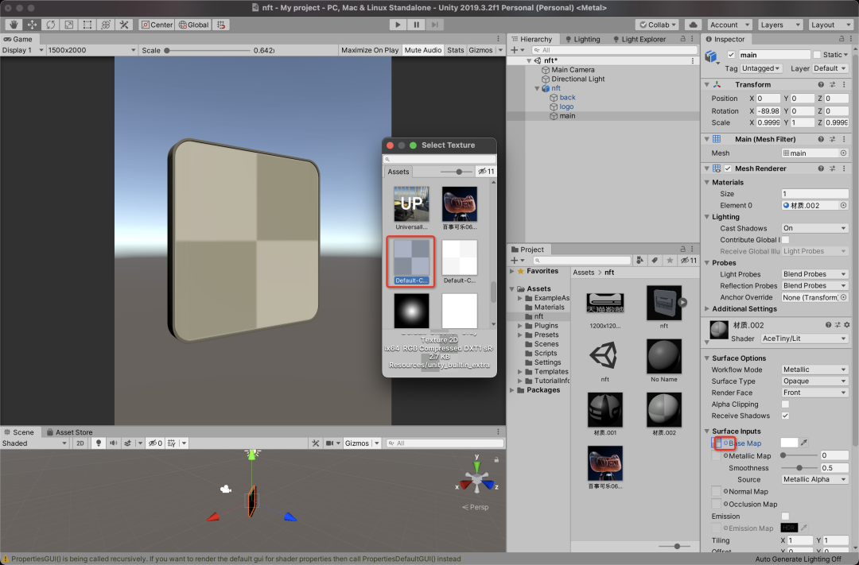Select the Move tool
The width and height of the screenshot is (859, 565).
click(x=33, y=25)
